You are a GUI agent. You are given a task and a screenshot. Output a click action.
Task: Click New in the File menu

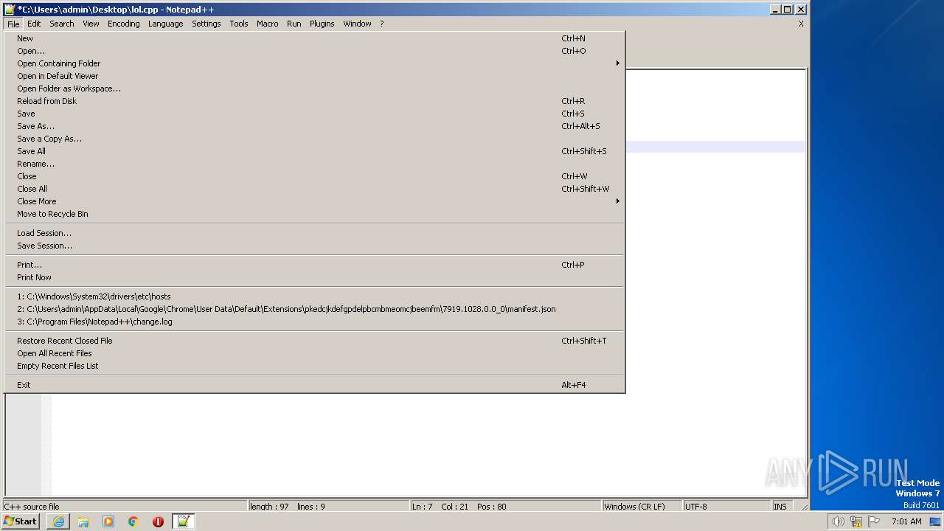[x=315, y=38]
